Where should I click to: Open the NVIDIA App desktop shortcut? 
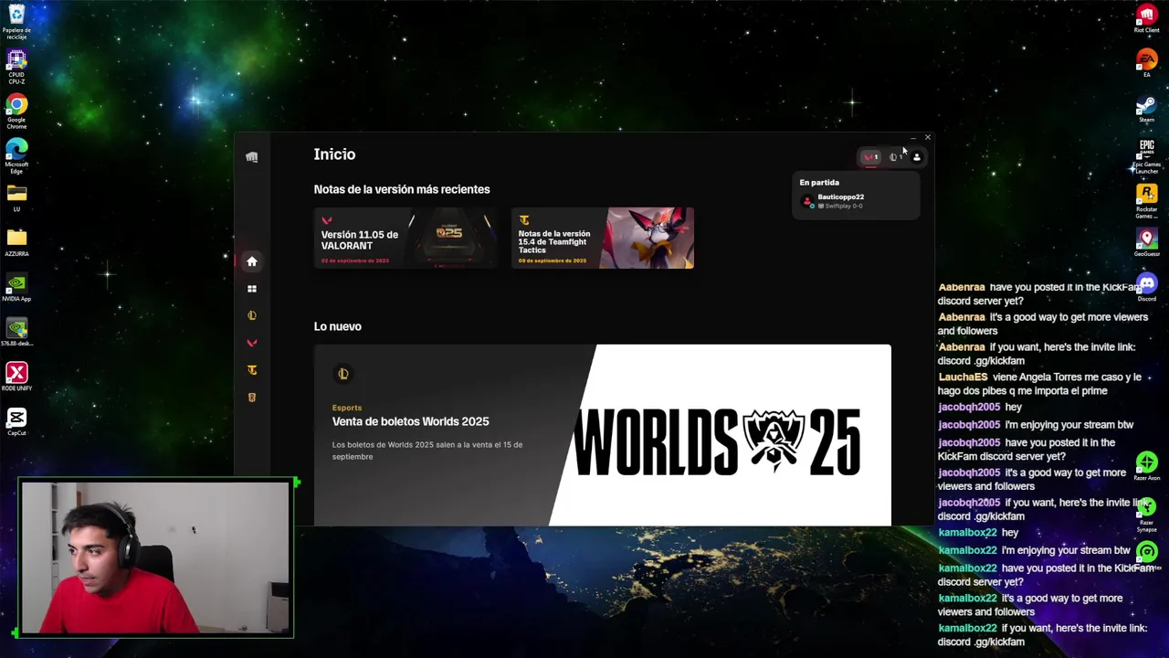(x=16, y=288)
